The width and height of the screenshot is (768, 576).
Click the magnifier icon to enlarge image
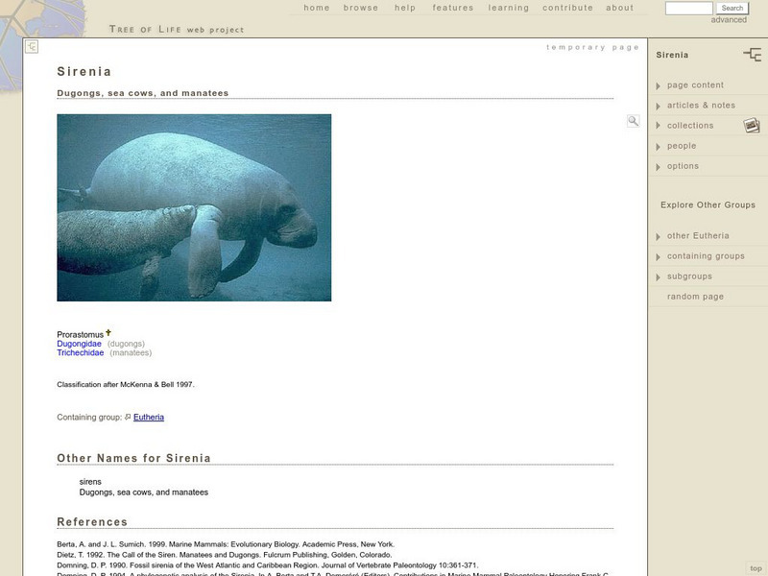click(x=634, y=121)
